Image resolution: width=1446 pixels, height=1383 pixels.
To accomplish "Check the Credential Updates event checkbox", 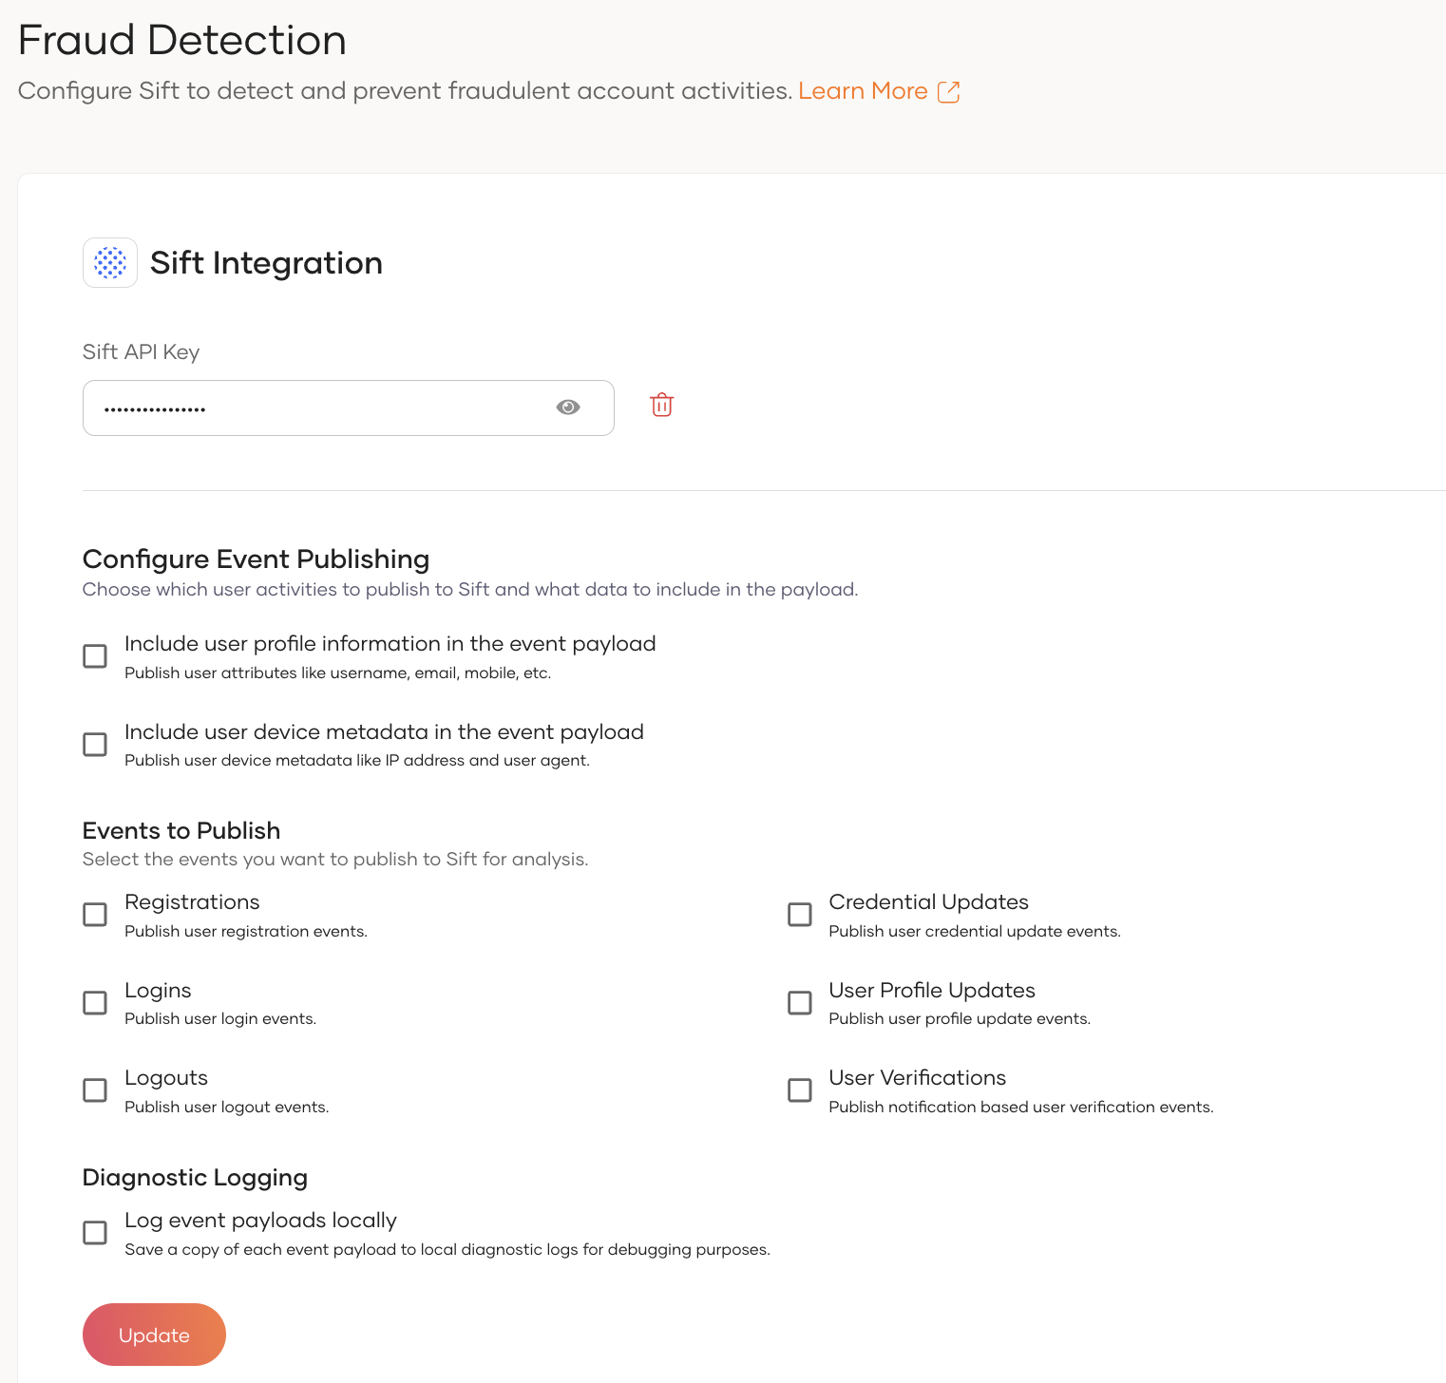I will (x=799, y=914).
